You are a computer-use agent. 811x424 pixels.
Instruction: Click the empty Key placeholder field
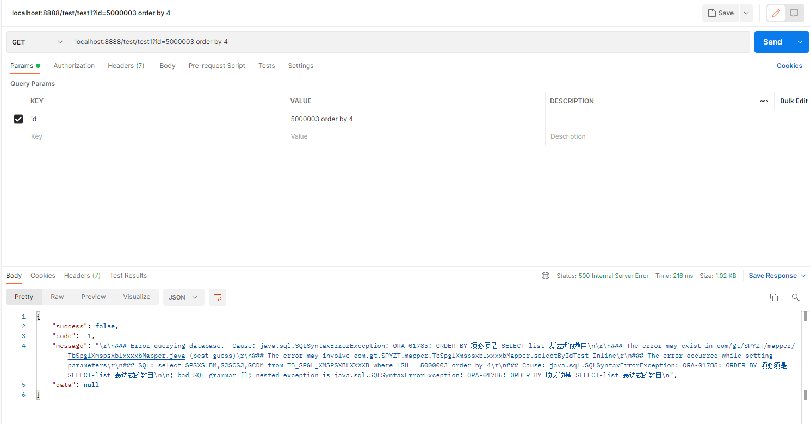(156, 136)
